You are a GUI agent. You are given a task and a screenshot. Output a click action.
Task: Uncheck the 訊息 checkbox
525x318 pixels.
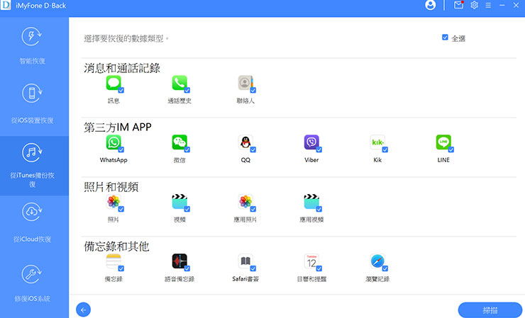point(121,90)
